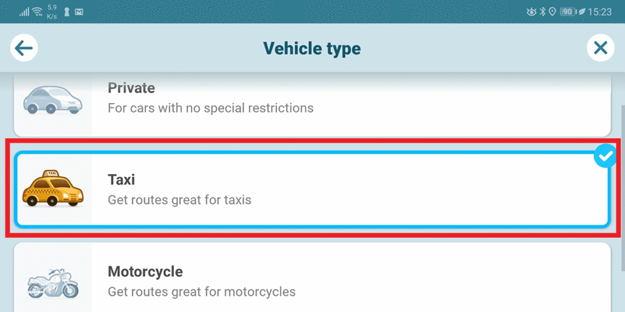Click 'For cars with no special restrictions'

point(211,108)
